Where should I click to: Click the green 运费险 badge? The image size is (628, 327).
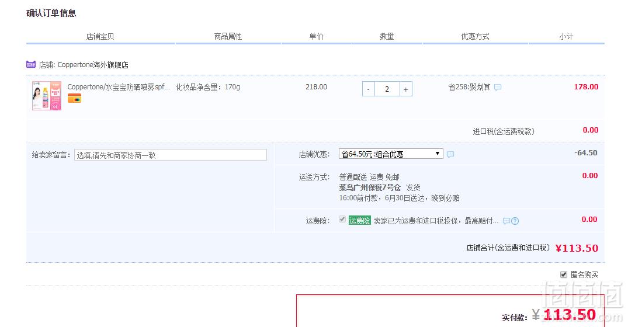pyautogui.click(x=360, y=221)
